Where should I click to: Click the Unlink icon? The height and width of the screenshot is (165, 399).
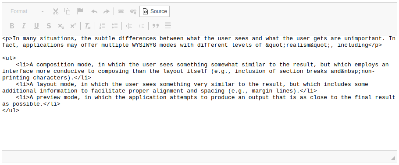click(133, 11)
